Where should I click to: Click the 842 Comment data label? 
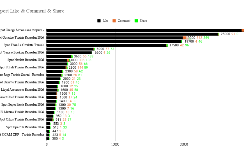click(x=199, y=38)
